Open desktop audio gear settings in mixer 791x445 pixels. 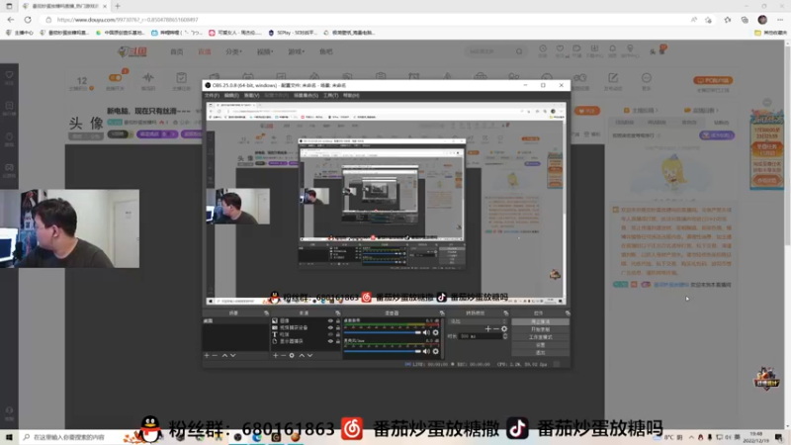tap(435, 332)
